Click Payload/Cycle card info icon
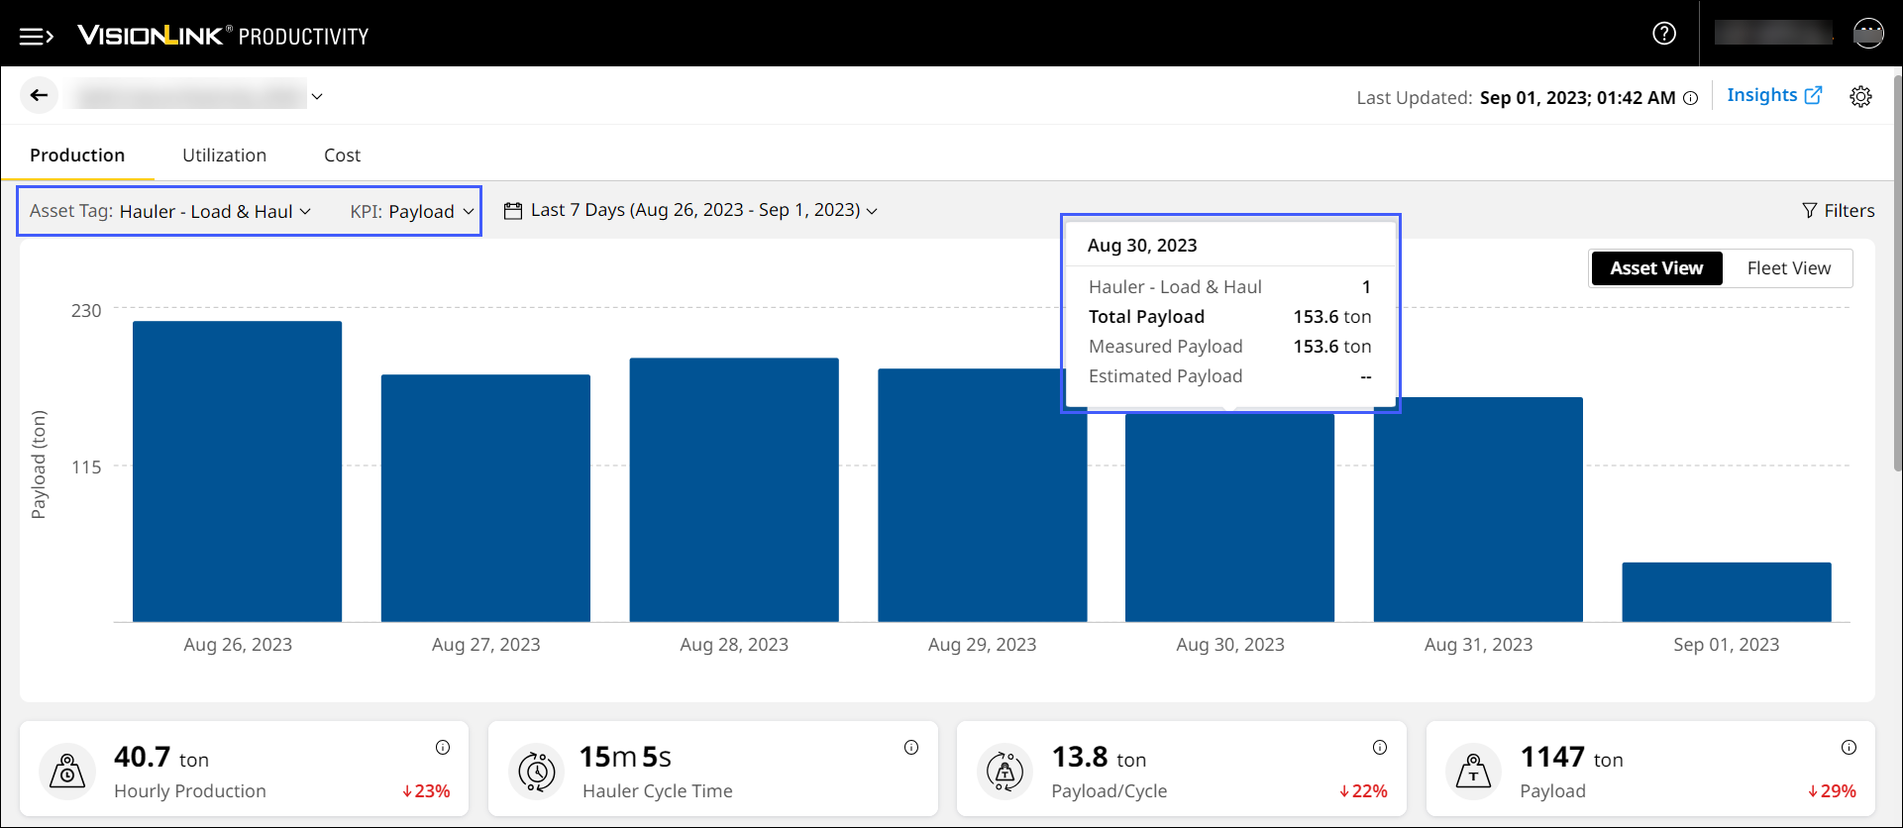Viewport: 1903px width, 828px height. (x=1380, y=748)
